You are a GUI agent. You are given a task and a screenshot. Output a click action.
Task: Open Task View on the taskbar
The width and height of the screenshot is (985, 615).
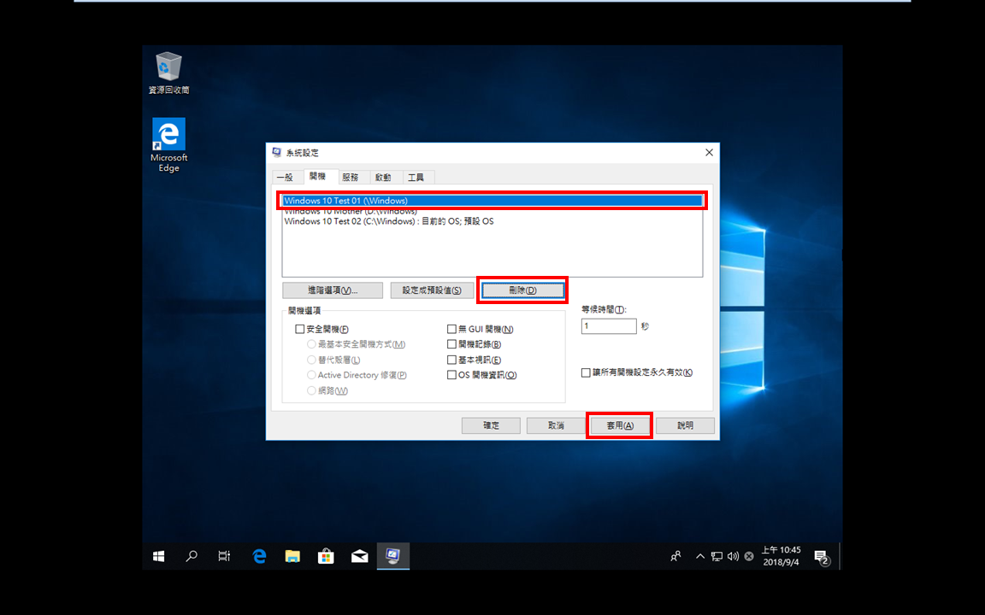pos(224,556)
